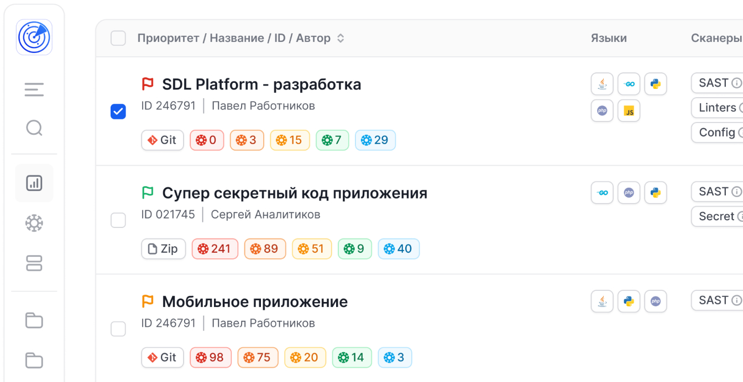
Task: Click the Zip source badge
Action: pyautogui.click(x=163, y=249)
